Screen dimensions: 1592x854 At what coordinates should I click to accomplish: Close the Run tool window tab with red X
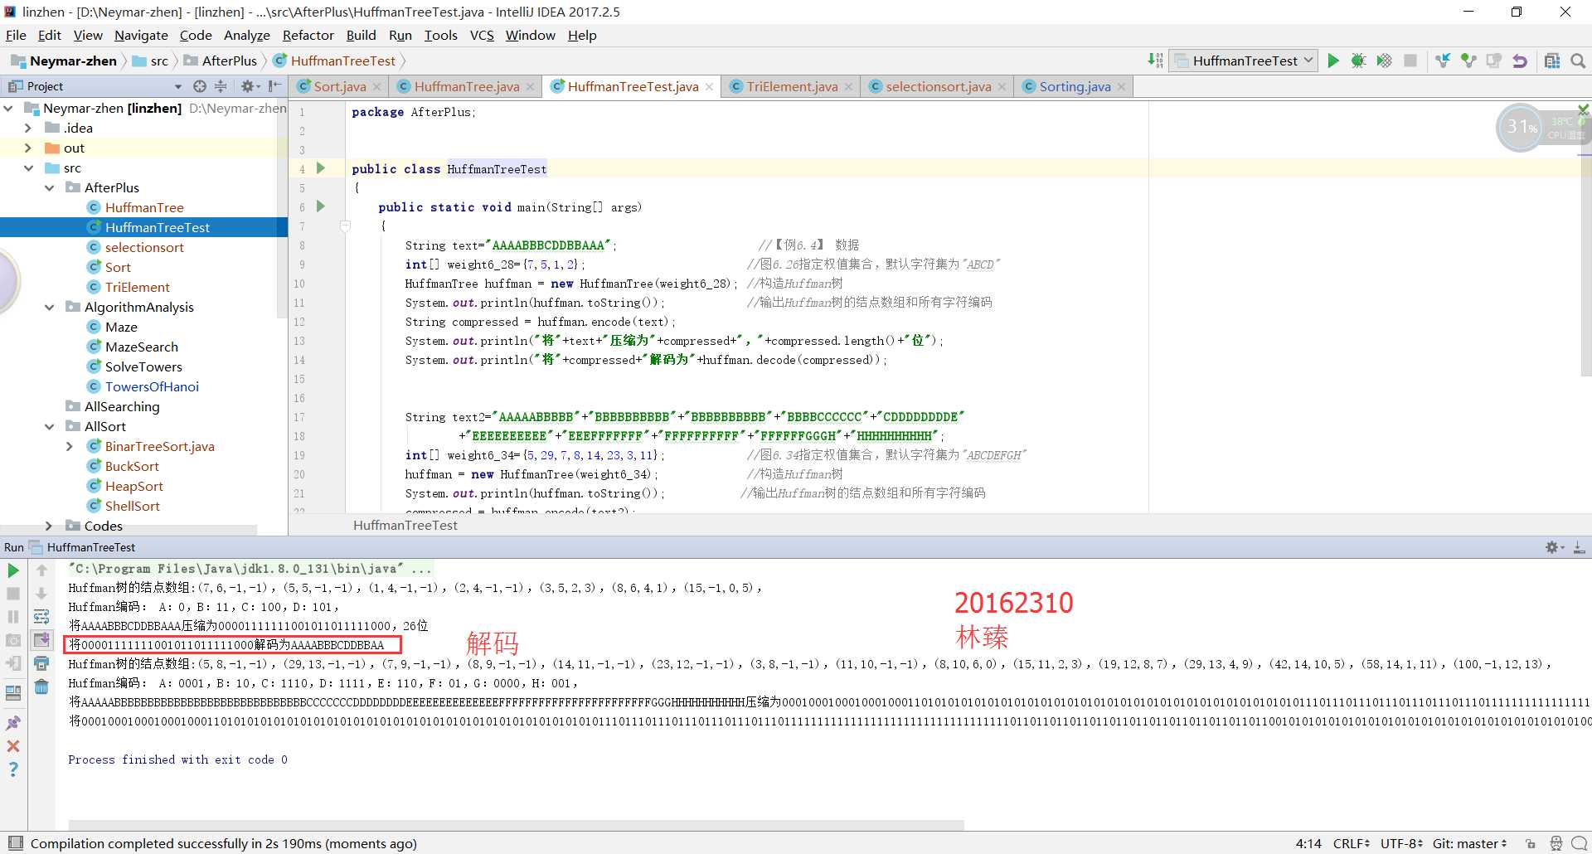pyautogui.click(x=13, y=746)
